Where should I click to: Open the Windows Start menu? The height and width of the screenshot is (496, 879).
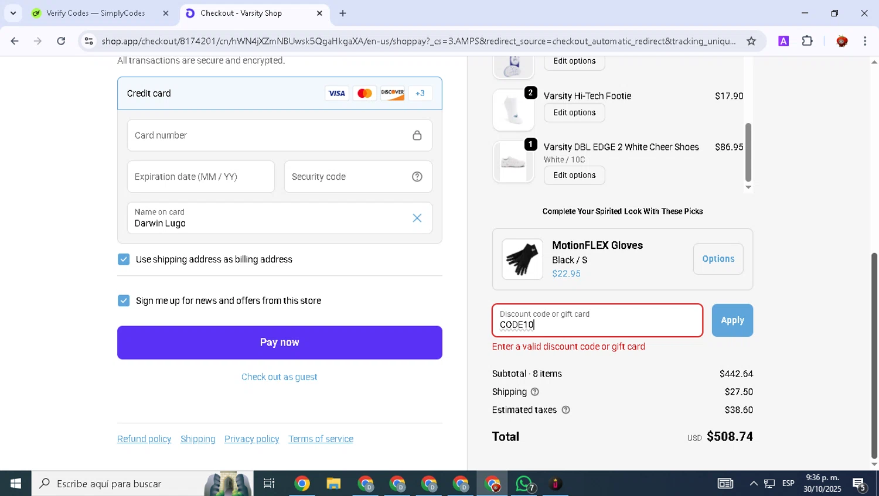(16, 484)
